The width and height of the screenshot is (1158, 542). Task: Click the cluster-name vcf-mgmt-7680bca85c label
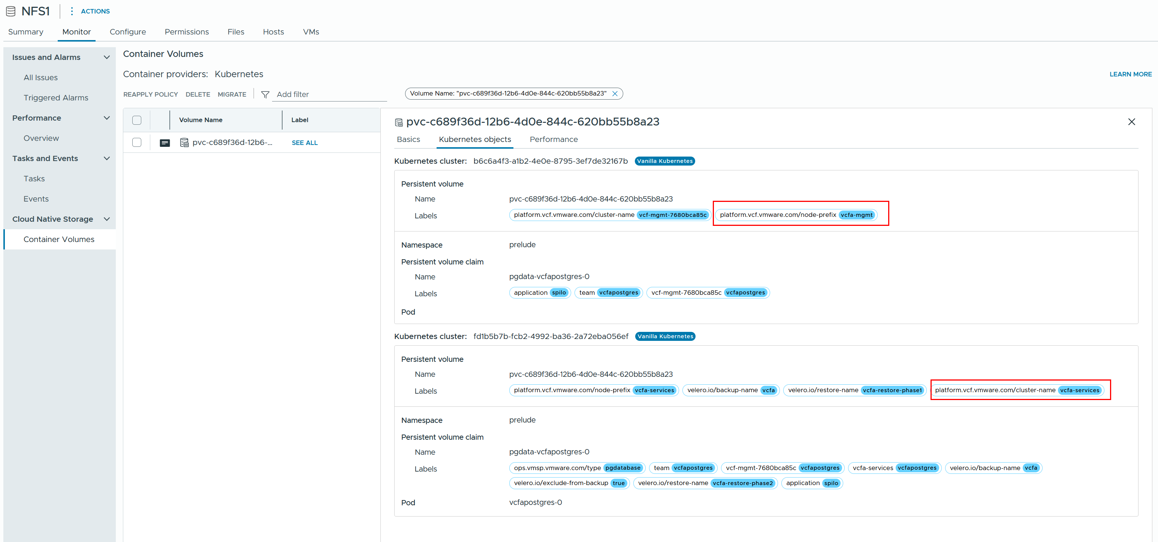(x=610, y=215)
